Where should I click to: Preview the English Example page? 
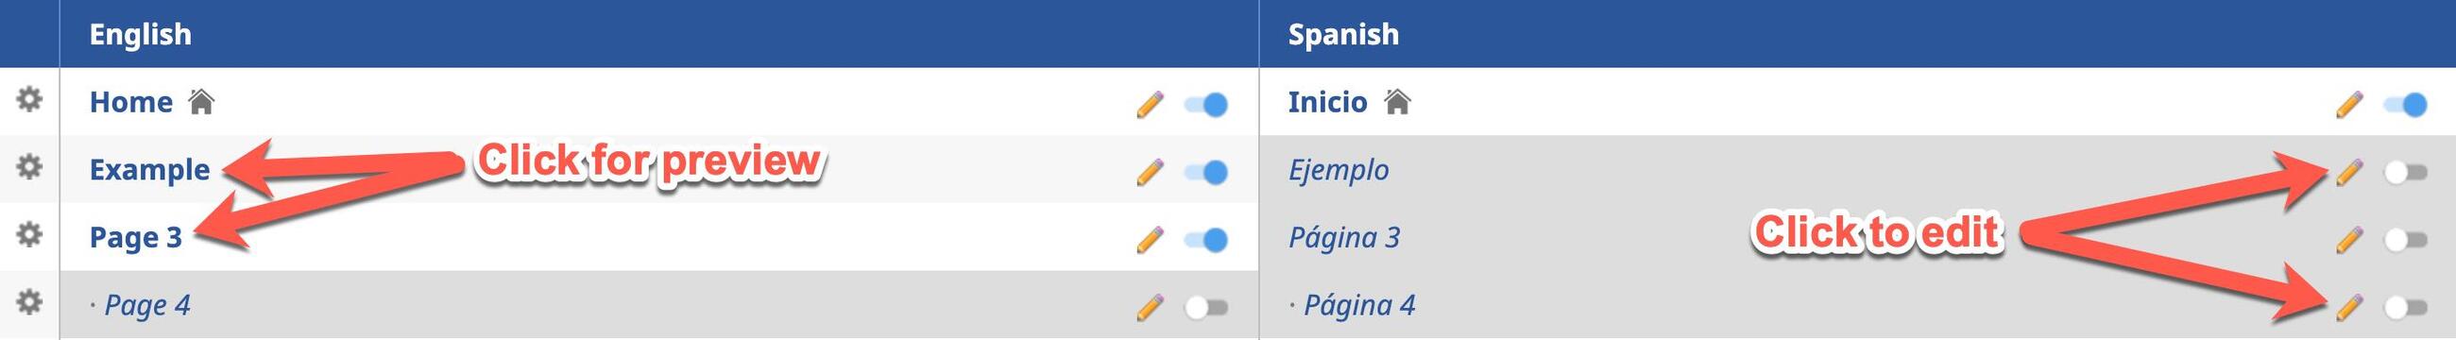pyautogui.click(x=149, y=169)
